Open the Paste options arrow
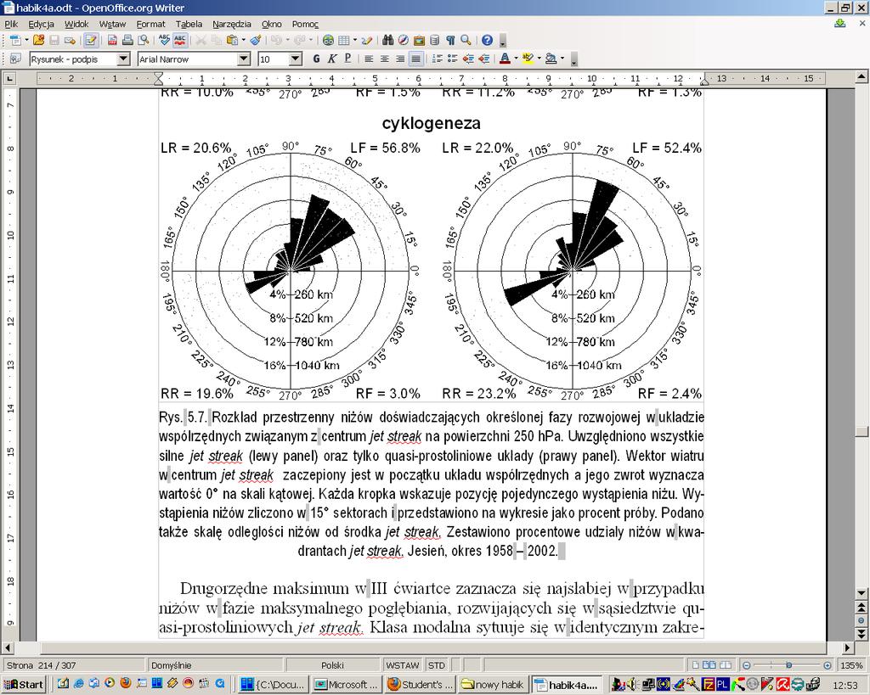Image resolution: width=870 pixels, height=695 pixels. pyautogui.click(x=243, y=40)
